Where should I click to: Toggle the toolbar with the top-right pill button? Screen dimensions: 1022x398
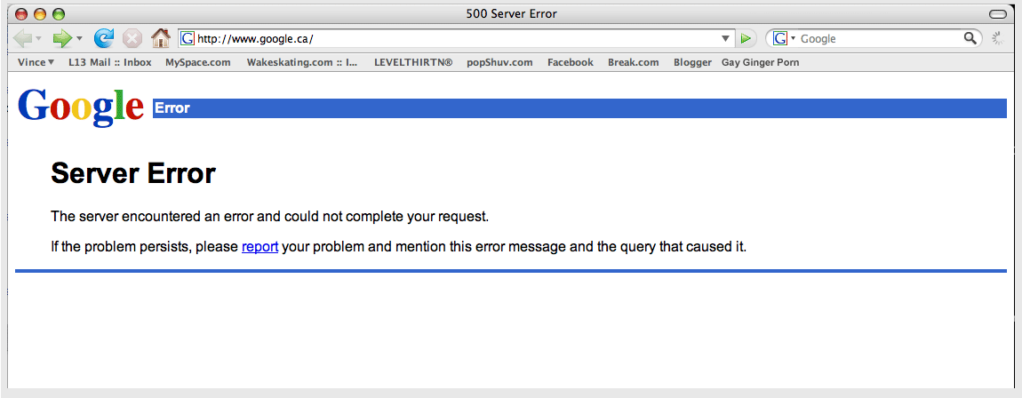coord(999,13)
